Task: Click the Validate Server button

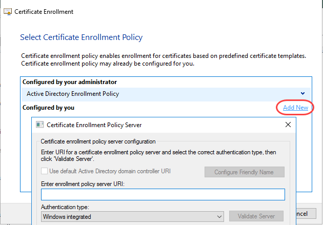Action: pos(256,216)
